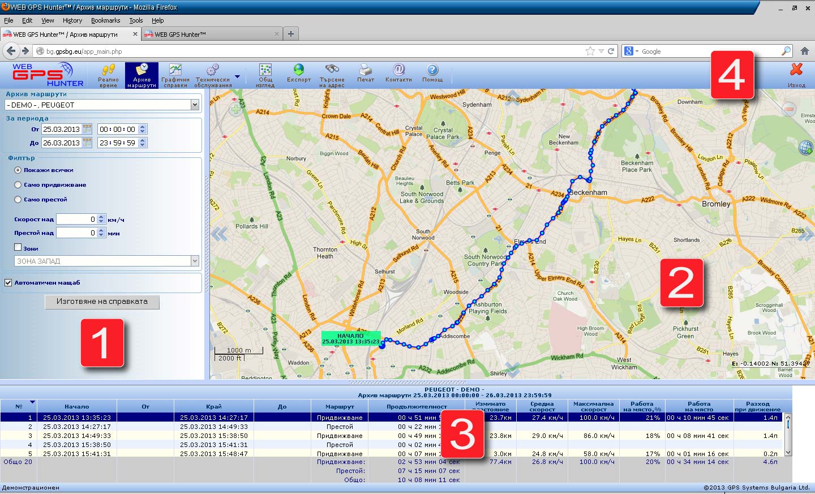Viewport: 815px width, 494px height.
Task: Select Само придвижване radio option
Action: [18, 184]
